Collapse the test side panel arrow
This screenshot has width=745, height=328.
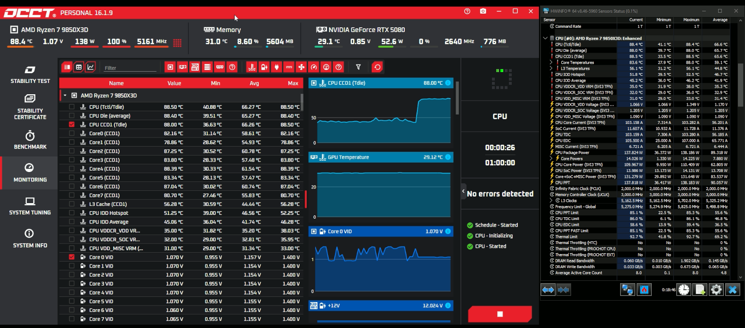pos(463,191)
